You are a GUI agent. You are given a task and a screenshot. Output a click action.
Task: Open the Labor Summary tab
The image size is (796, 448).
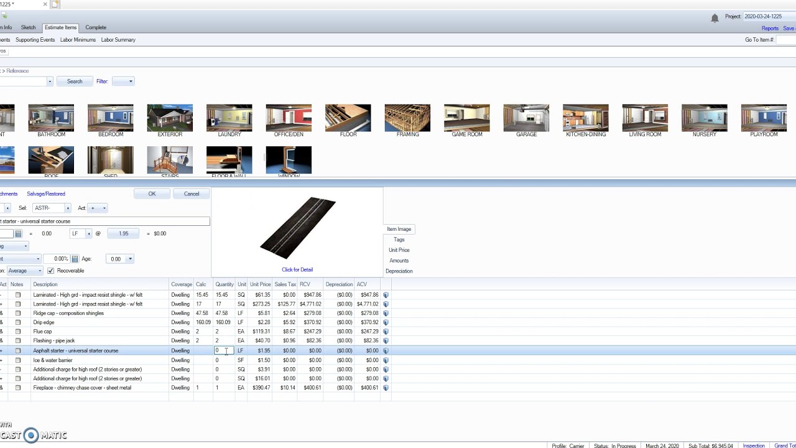click(118, 40)
